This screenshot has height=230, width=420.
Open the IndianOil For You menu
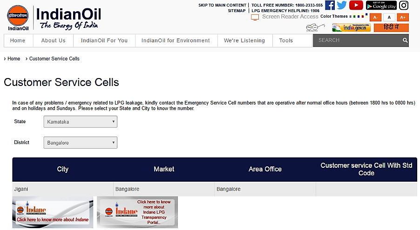point(104,40)
